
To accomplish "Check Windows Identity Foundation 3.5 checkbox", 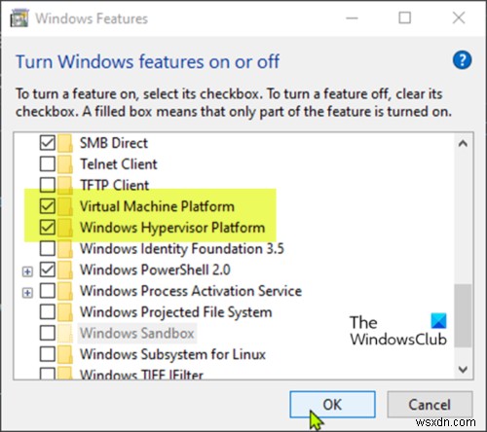I will (x=48, y=249).
